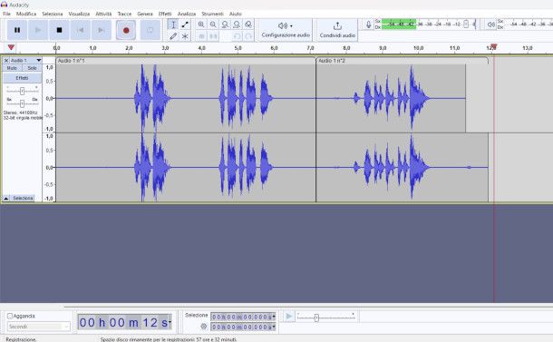Screen dimensions: 553x342
Task: Click 6,0 mark on the timeline ruler
Action: 274,48
